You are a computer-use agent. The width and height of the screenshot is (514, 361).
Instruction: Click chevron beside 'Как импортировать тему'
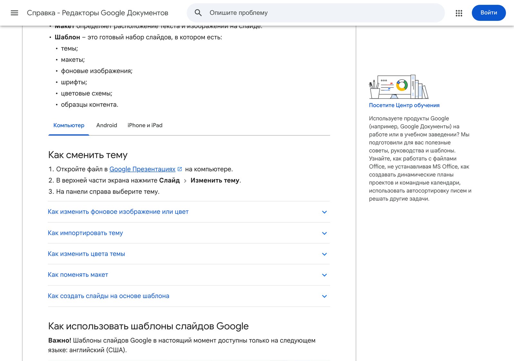pos(324,233)
